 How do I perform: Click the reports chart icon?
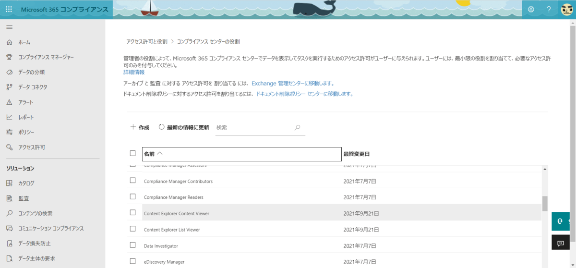click(x=9, y=117)
